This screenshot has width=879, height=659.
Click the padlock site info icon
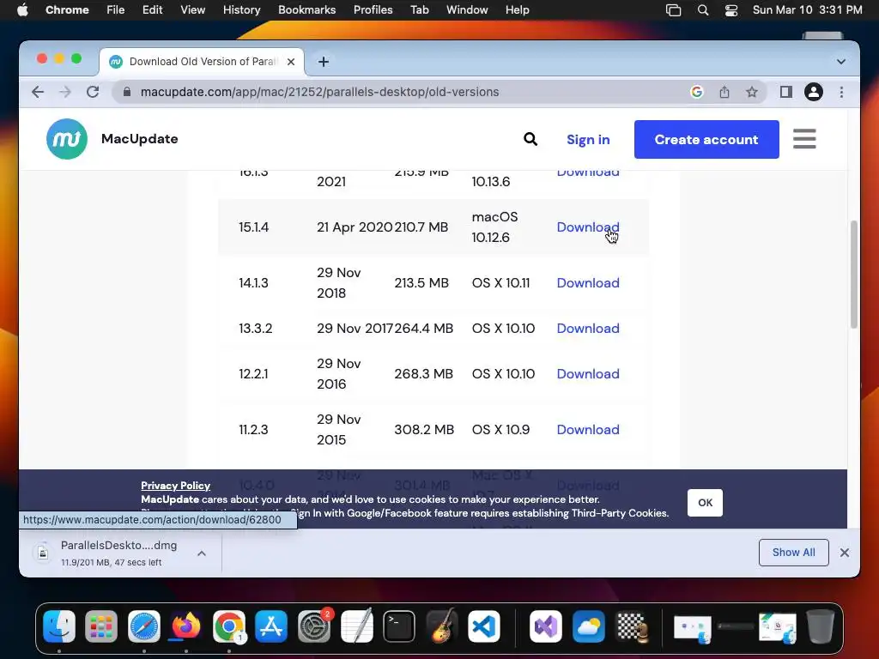tap(127, 92)
